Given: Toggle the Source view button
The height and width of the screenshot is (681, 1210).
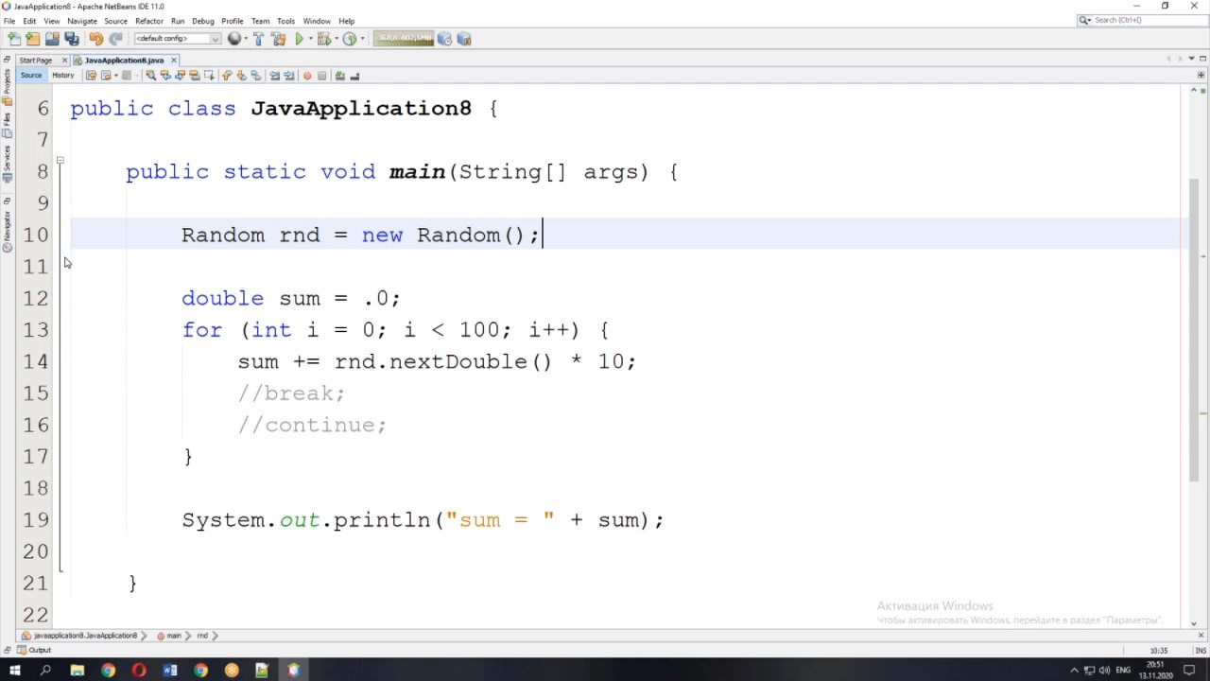Looking at the screenshot, I should click(x=31, y=76).
